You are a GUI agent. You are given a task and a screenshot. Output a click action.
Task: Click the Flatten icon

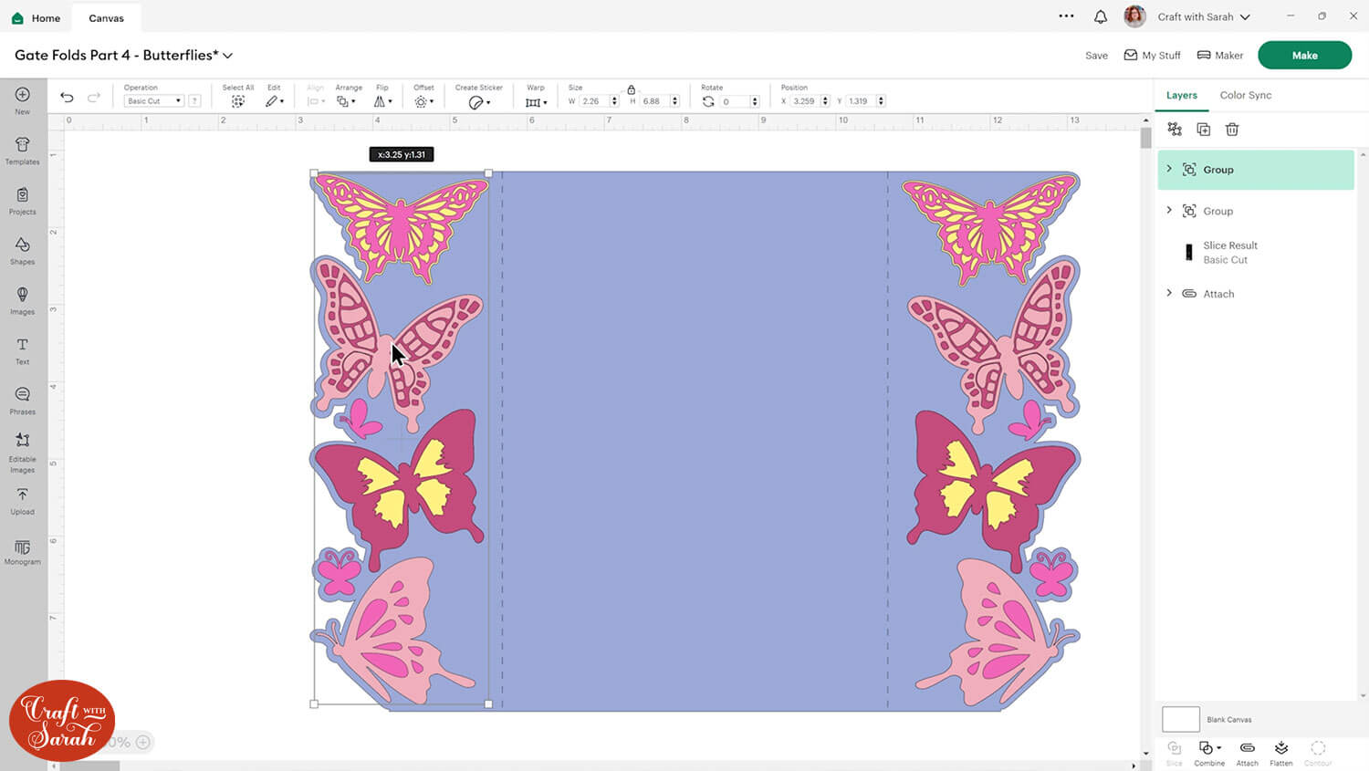1280,752
